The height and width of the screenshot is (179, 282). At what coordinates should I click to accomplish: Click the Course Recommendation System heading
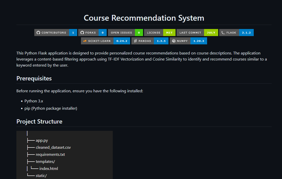coord(144,18)
